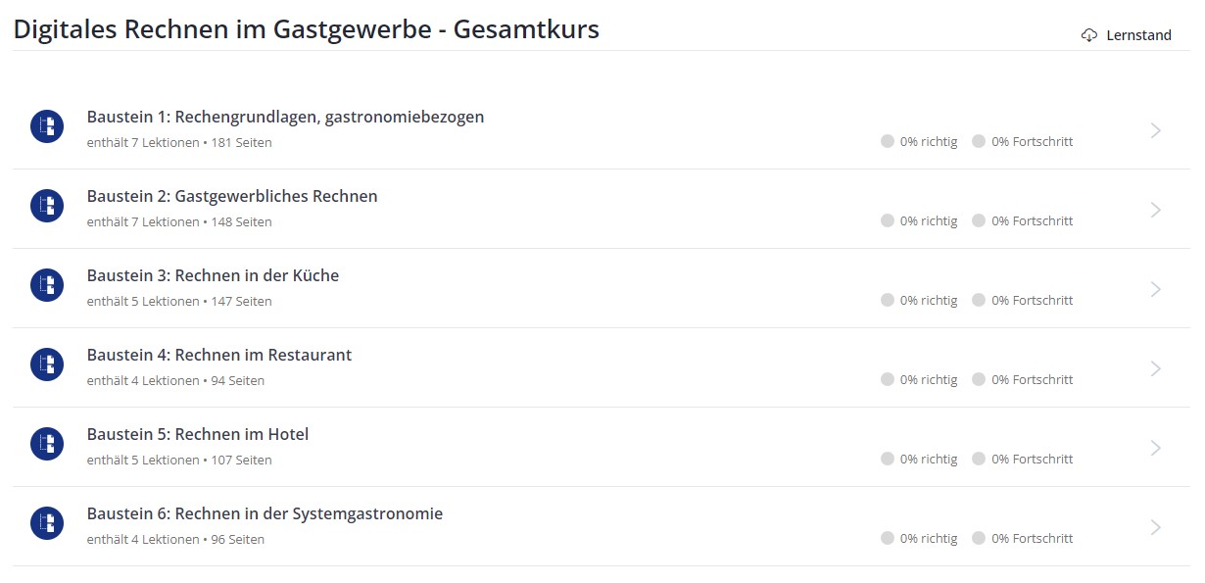Expand Baustein 1 with its chevron arrow
This screenshot has height=583, width=1205.
click(1156, 130)
